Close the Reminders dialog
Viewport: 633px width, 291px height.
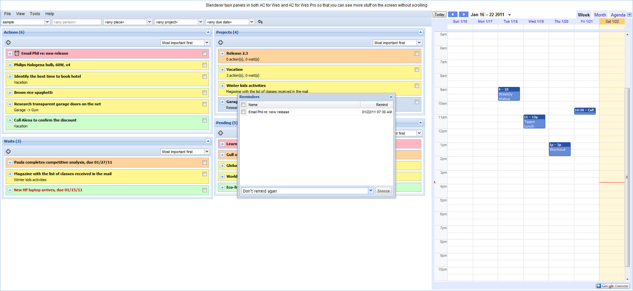point(391,97)
